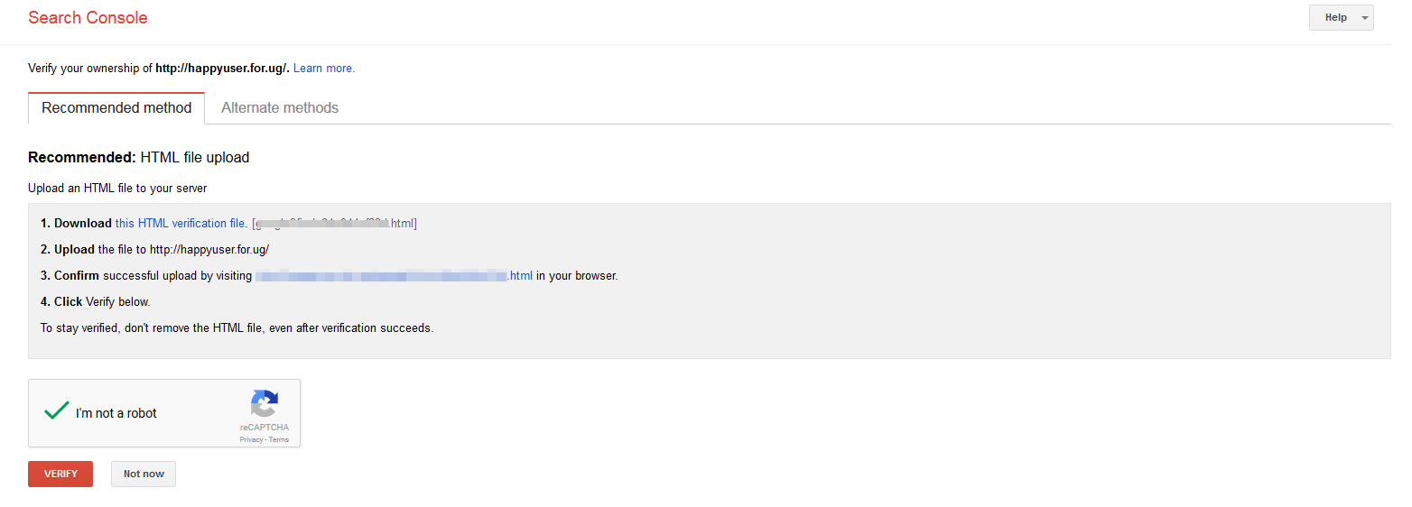This screenshot has width=1412, height=507.
Task: Open the reCAPTCHA Terms link
Action: tap(279, 440)
